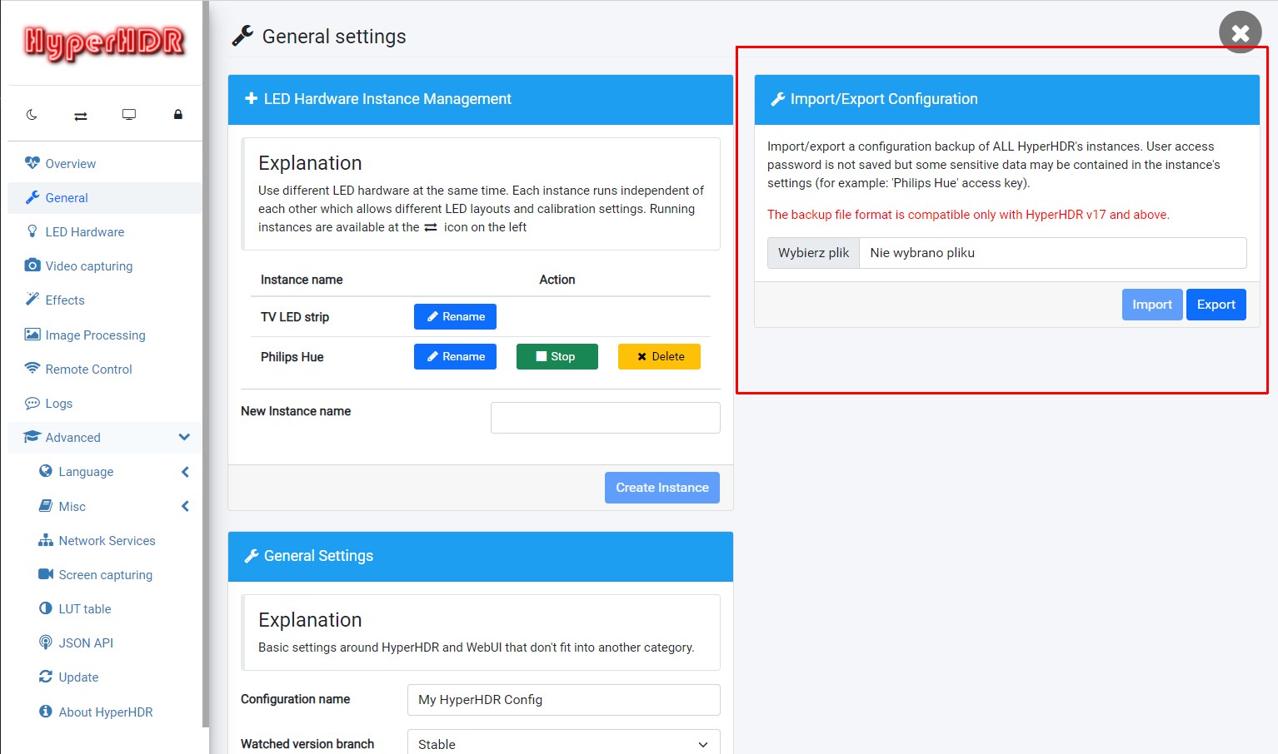Image resolution: width=1278 pixels, height=754 pixels.
Task: Click the Configuration name input field
Action: [x=564, y=700]
